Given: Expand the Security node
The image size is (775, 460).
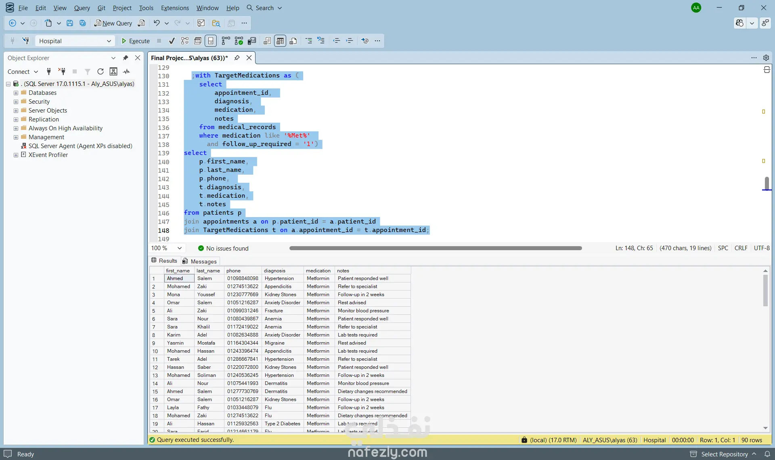Looking at the screenshot, I should [16, 102].
